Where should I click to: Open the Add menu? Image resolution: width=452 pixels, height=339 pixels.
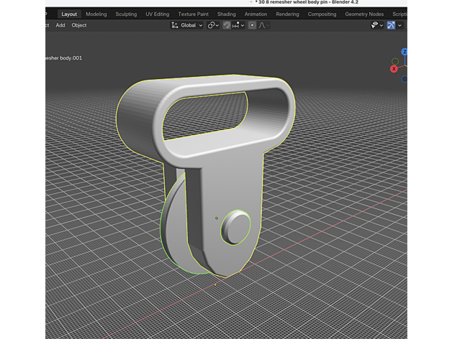60,25
